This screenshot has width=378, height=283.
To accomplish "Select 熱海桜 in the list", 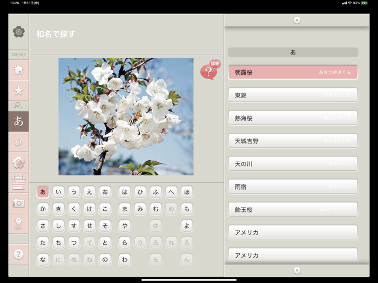I will point(293,118).
